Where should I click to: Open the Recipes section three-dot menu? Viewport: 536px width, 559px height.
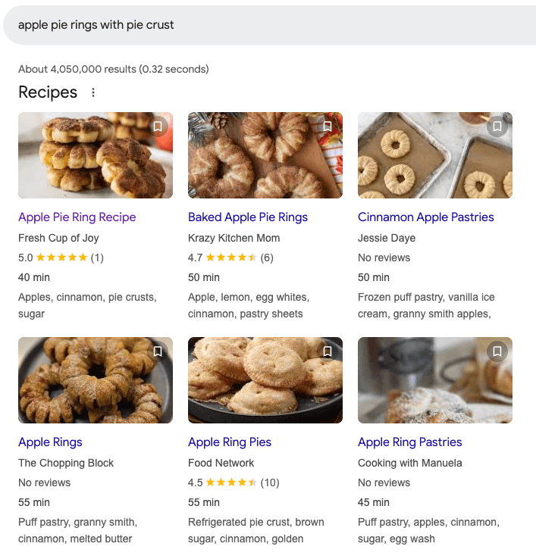[93, 92]
